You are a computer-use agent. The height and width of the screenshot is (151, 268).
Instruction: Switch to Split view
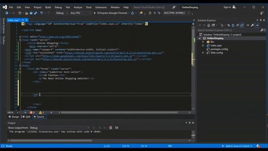(26, 117)
